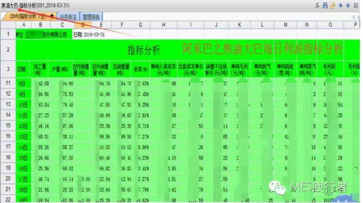Image resolution: width=363 pixels, height=203 pixels.
Task: Select row 16 header
Action: (8, 136)
